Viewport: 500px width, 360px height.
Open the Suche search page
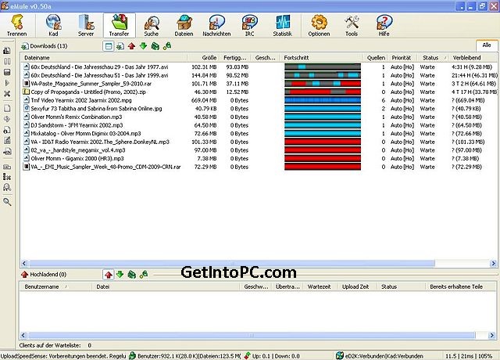151,25
